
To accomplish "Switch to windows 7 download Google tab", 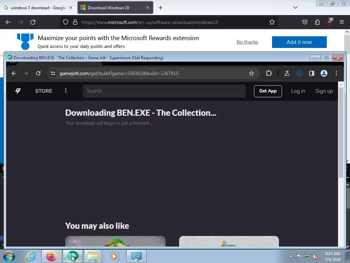I will click(38, 8).
